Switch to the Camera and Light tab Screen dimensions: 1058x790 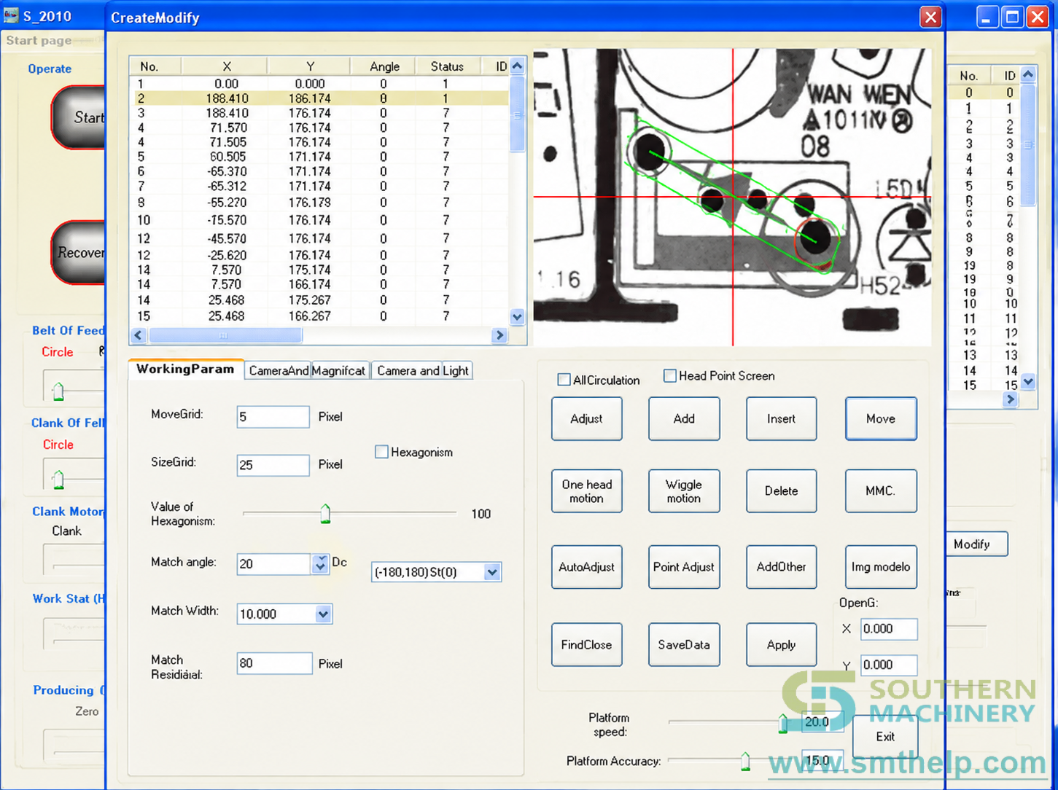[423, 370]
